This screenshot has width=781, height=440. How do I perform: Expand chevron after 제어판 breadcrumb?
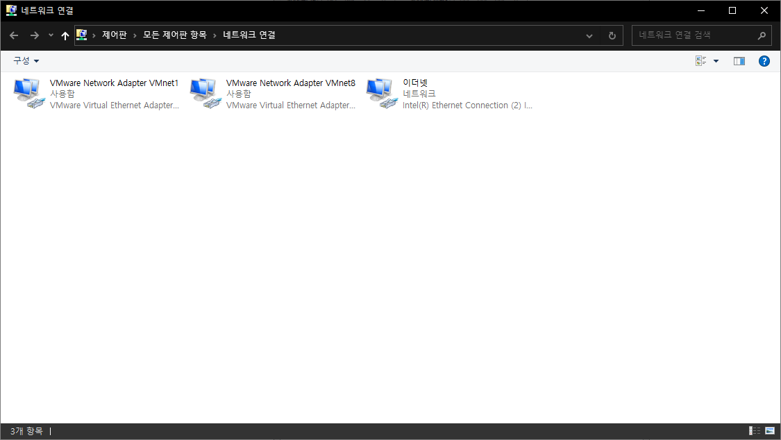(135, 35)
